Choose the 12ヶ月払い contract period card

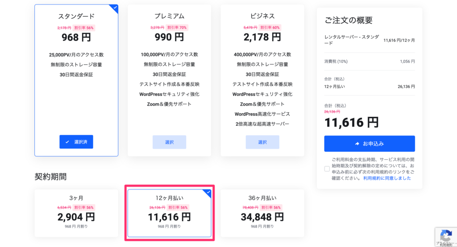point(169,213)
